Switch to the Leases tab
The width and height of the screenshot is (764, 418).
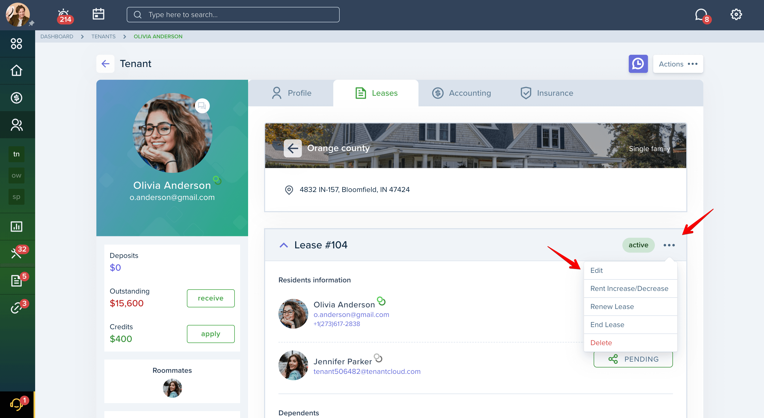tap(376, 93)
